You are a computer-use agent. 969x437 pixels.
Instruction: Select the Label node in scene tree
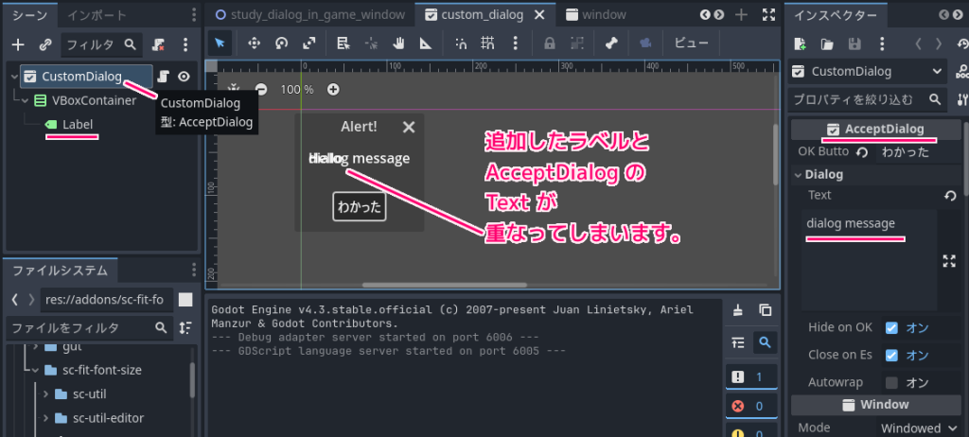pyautogui.click(x=78, y=124)
